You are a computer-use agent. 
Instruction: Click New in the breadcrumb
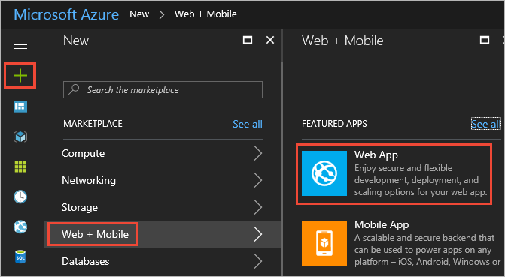click(x=139, y=14)
